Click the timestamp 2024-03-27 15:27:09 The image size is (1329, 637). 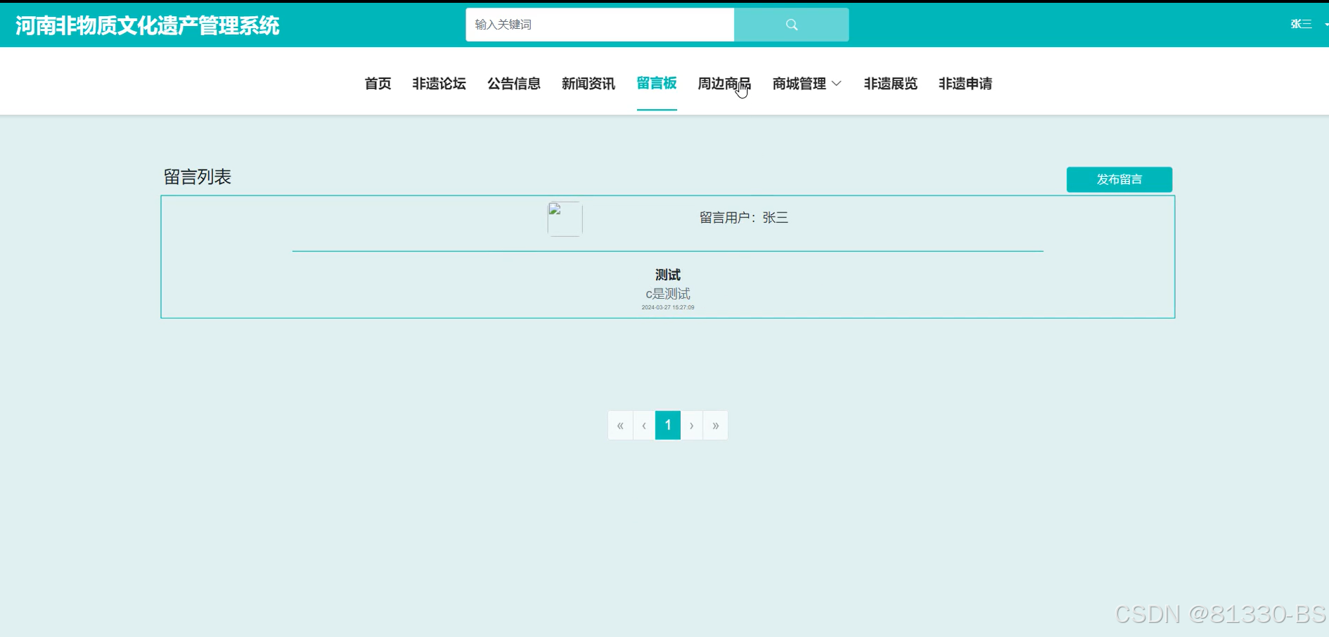(668, 307)
